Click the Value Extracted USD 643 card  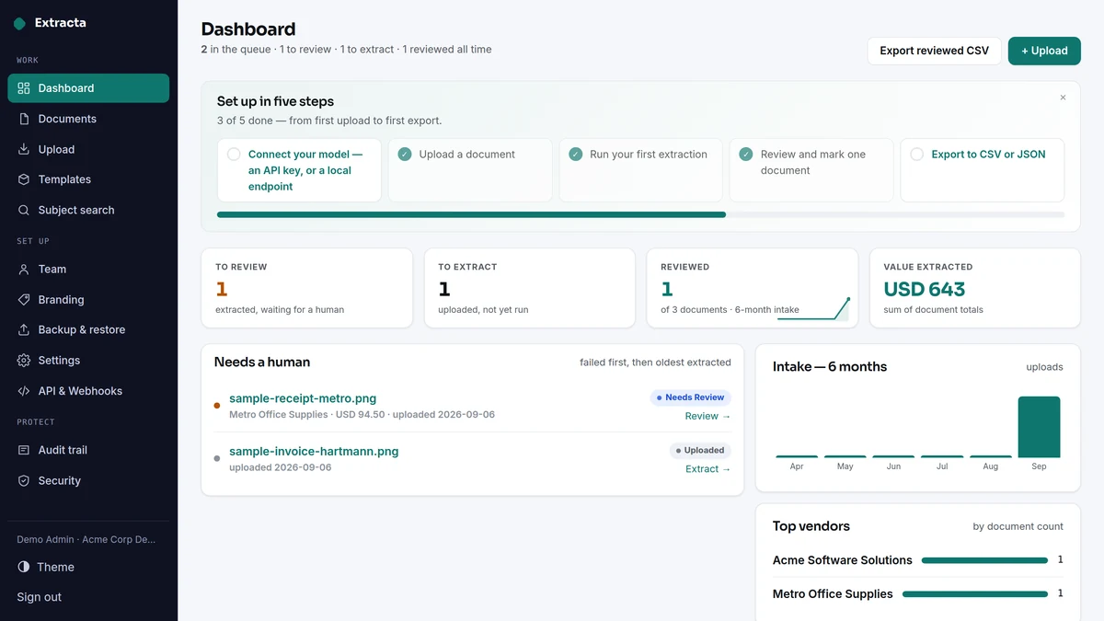coord(975,288)
